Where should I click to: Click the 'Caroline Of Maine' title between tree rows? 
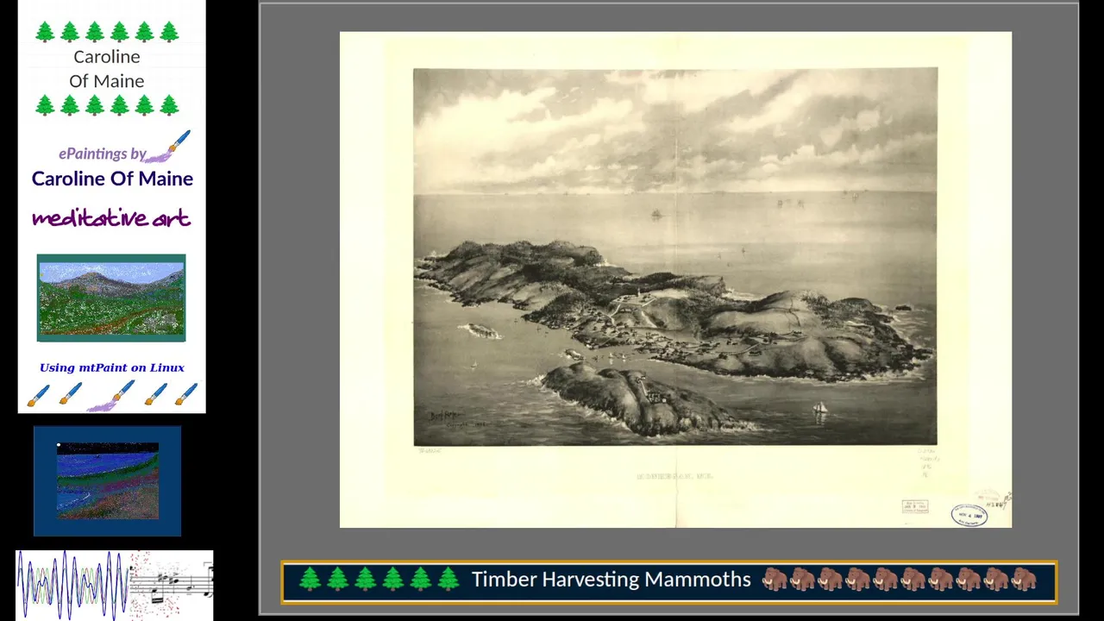(x=107, y=69)
